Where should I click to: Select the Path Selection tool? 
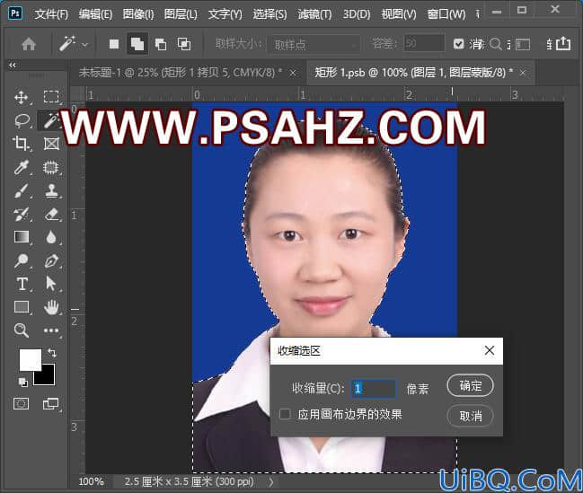tap(50, 283)
